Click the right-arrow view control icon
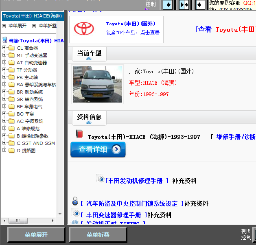This screenshot has height=245, width=256. 168,5
